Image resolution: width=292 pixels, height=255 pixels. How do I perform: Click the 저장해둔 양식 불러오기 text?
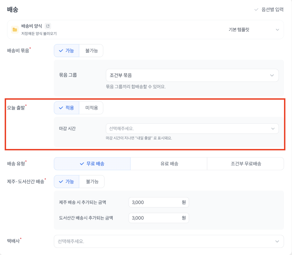(x=39, y=34)
